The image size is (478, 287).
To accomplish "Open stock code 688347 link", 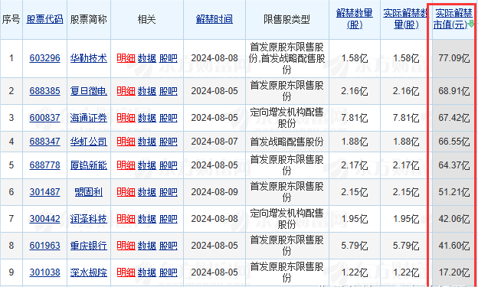I will (44, 142).
